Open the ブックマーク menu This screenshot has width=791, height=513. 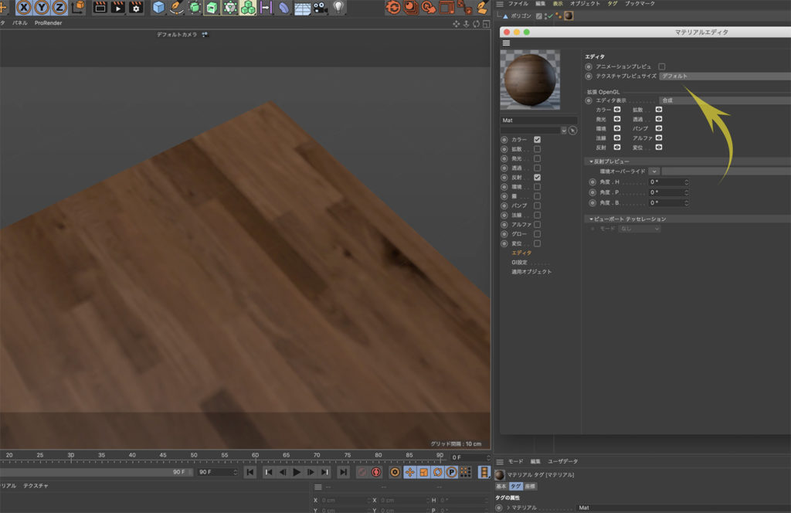[640, 4]
